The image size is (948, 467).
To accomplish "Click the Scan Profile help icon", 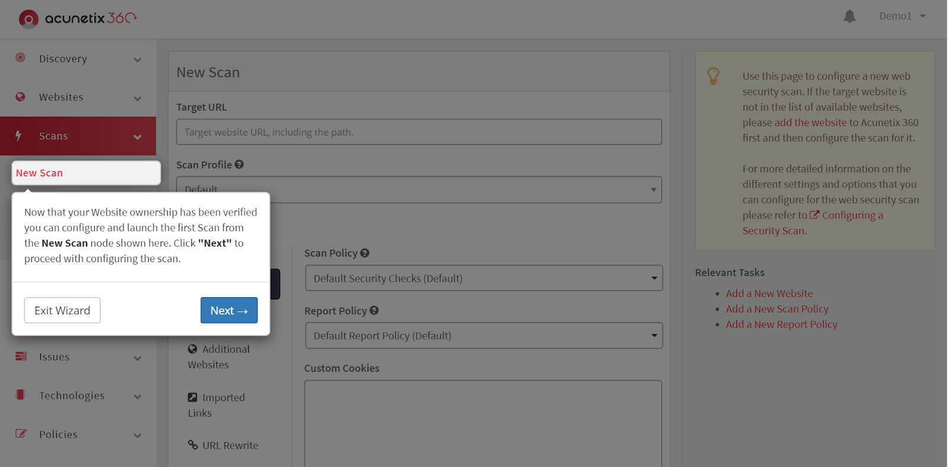I will tap(239, 165).
